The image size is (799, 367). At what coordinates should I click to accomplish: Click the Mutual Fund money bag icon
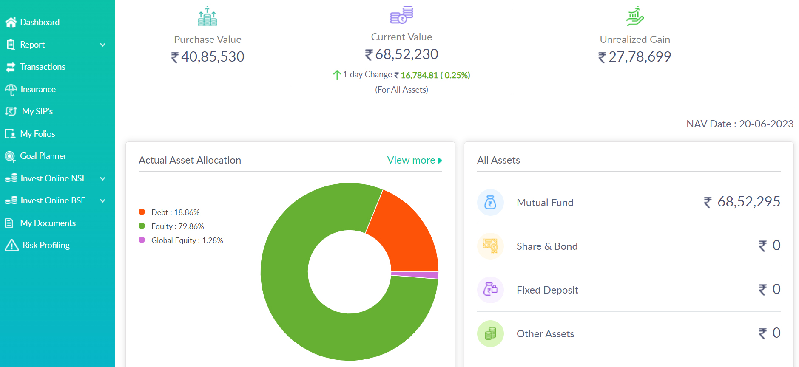tap(490, 202)
